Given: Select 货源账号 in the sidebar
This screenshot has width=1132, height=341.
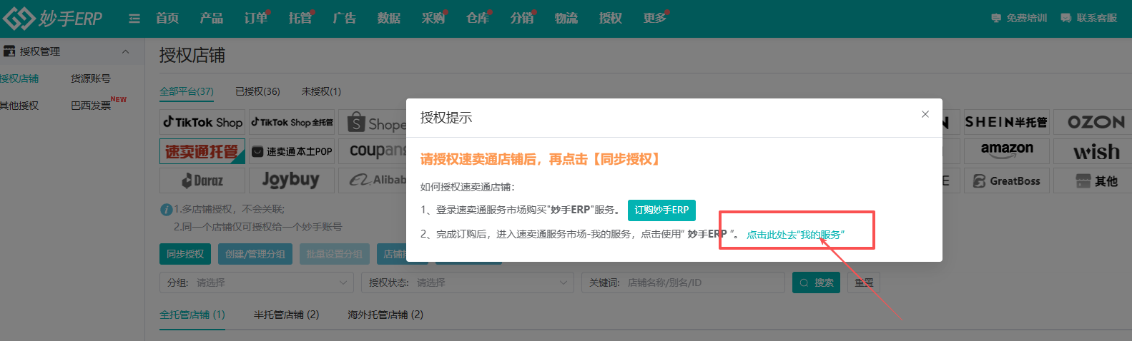Looking at the screenshot, I should point(91,78).
